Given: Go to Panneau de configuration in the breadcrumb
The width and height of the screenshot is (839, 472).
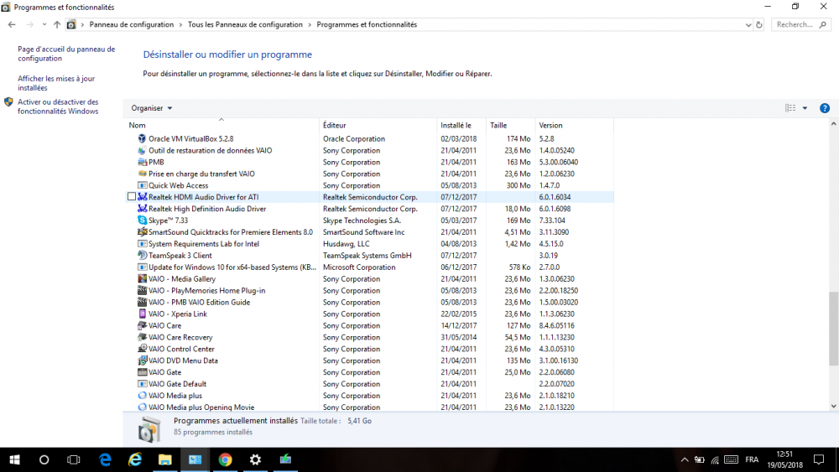Looking at the screenshot, I should [132, 25].
